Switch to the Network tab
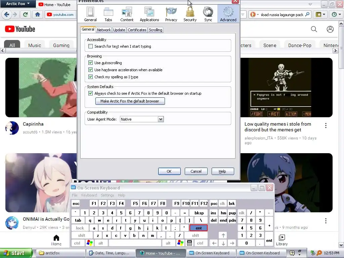344x258 pixels. point(104,30)
